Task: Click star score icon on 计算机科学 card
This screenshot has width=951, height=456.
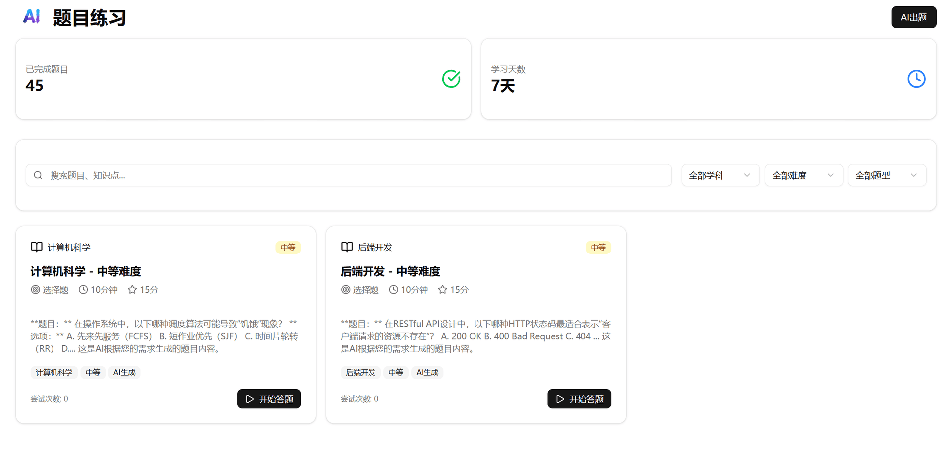Action: pyautogui.click(x=132, y=290)
